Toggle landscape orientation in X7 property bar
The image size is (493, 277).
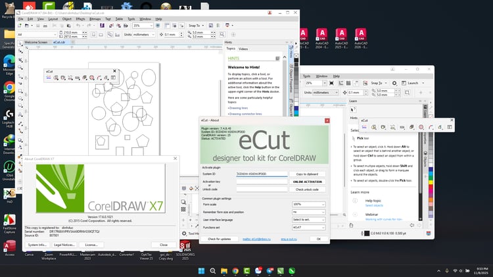[x=101, y=35]
